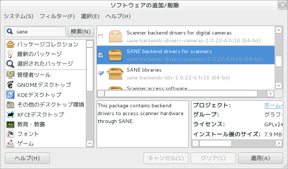Pick the フォント category icon

click(10, 134)
